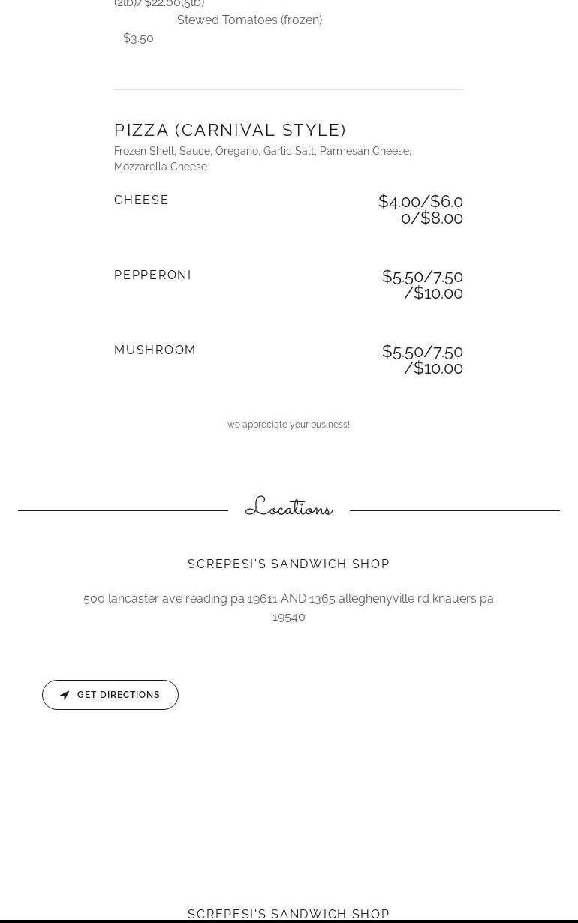
Task: Click Screpesi's Sandwich Shop heading above the address
Action: click(x=288, y=564)
